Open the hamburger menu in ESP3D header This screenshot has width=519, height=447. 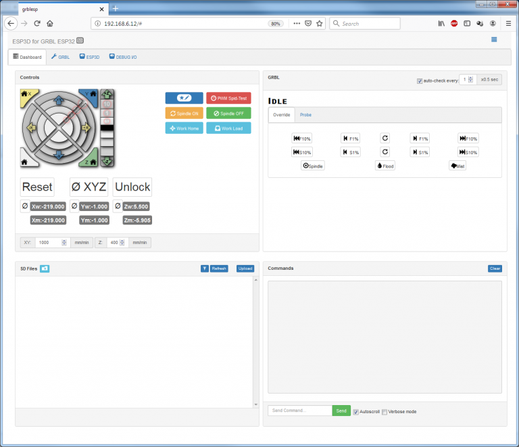coord(494,40)
